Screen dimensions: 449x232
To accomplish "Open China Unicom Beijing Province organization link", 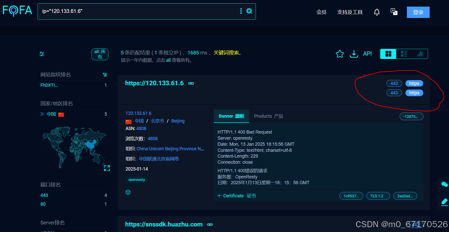I will tap(170, 149).
